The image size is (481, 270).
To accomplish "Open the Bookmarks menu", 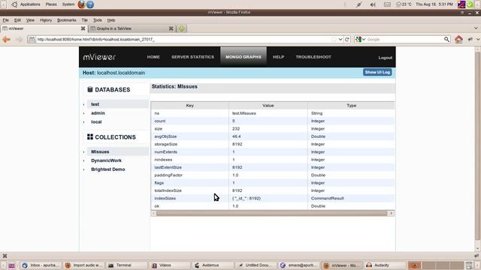I will pos(67,20).
